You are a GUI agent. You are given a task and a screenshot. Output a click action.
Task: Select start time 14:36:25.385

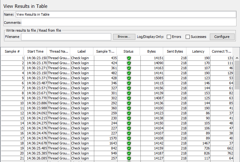[37, 153]
